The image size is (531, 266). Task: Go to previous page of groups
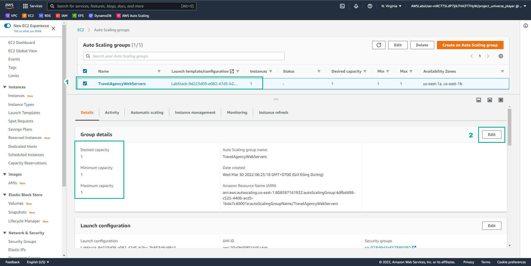pos(472,56)
